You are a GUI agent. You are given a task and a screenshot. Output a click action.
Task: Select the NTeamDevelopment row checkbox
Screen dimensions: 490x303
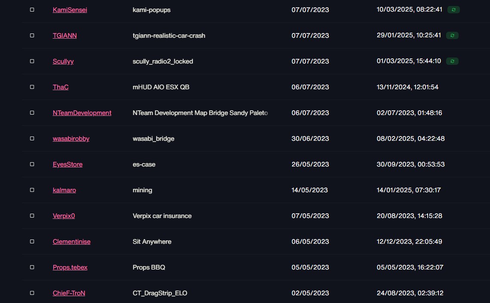click(32, 113)
